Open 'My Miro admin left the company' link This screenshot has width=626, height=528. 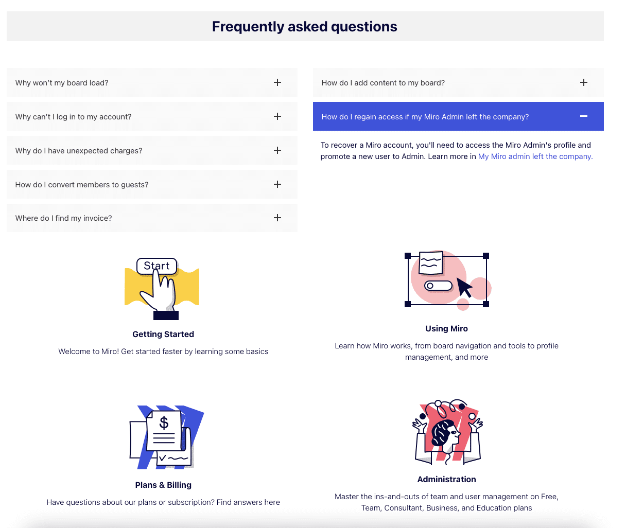pos(535,156)
